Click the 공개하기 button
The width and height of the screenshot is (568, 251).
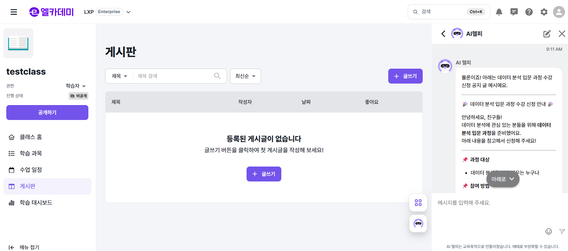click(47, 113)
